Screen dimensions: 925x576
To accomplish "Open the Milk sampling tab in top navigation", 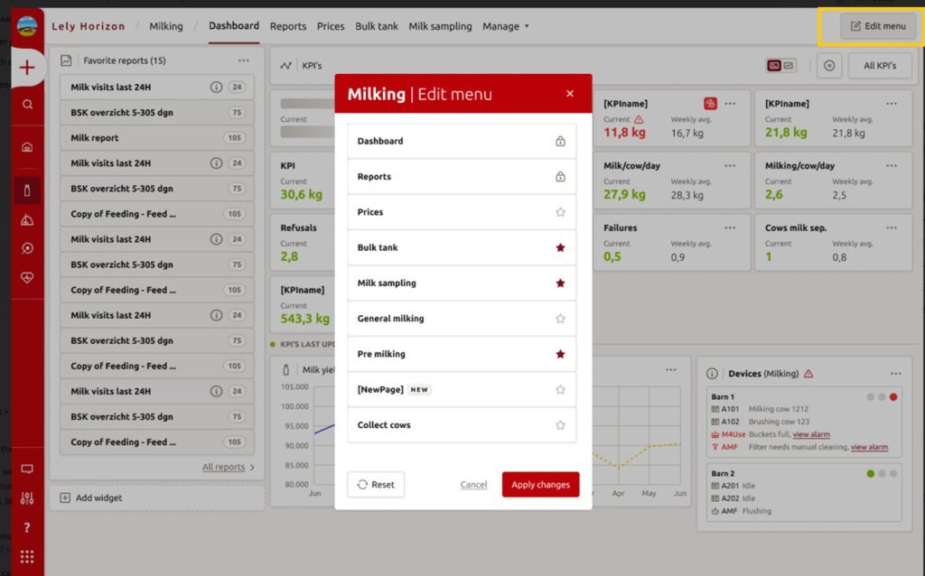I will pos(440,26).
